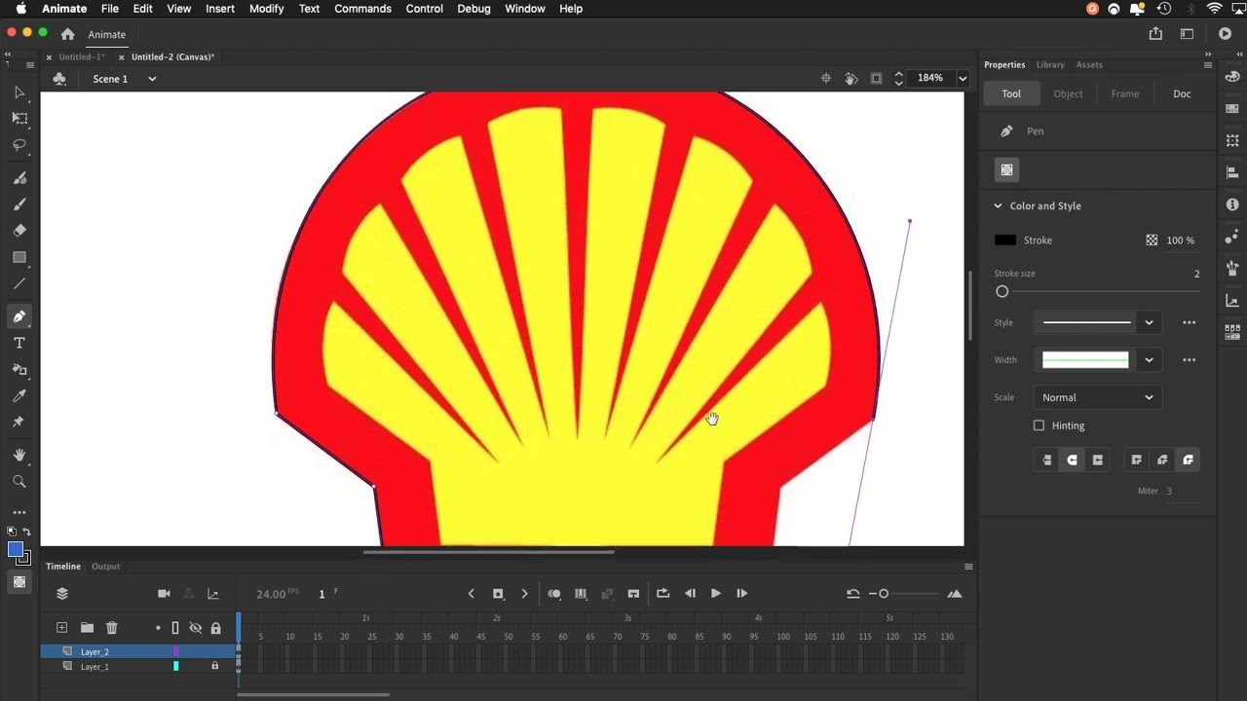
Task: Select the Line tool
Action: click(19, 283)
